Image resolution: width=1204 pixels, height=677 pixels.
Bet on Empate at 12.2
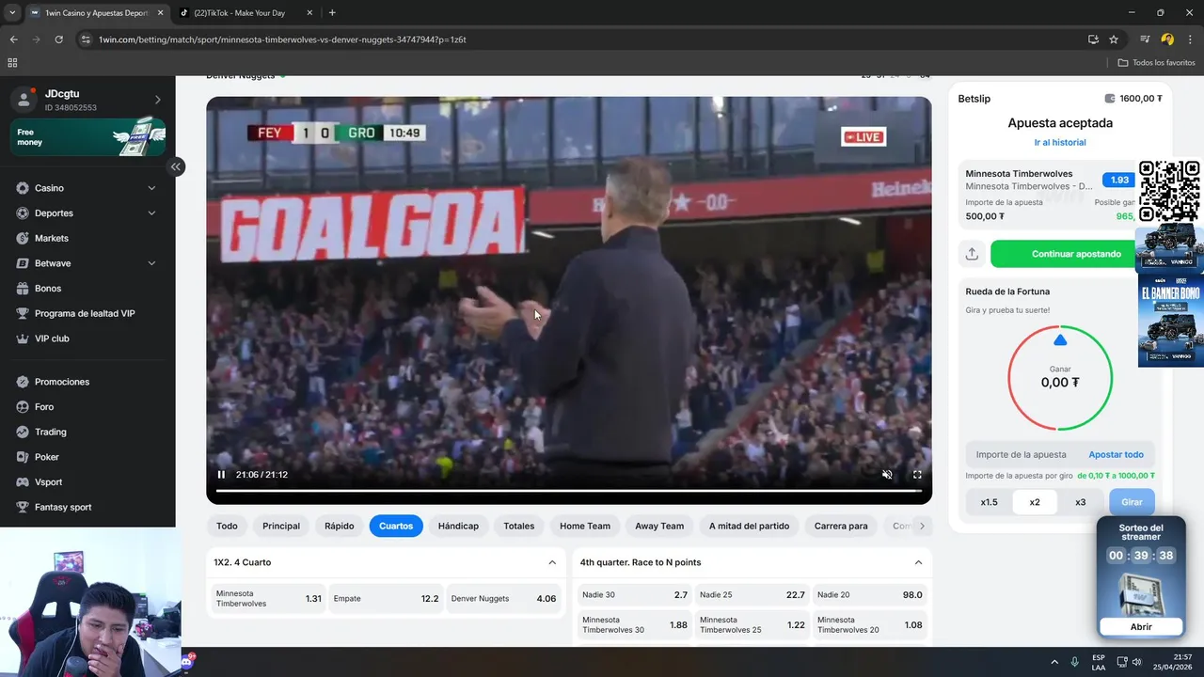(x=386, y=599)
